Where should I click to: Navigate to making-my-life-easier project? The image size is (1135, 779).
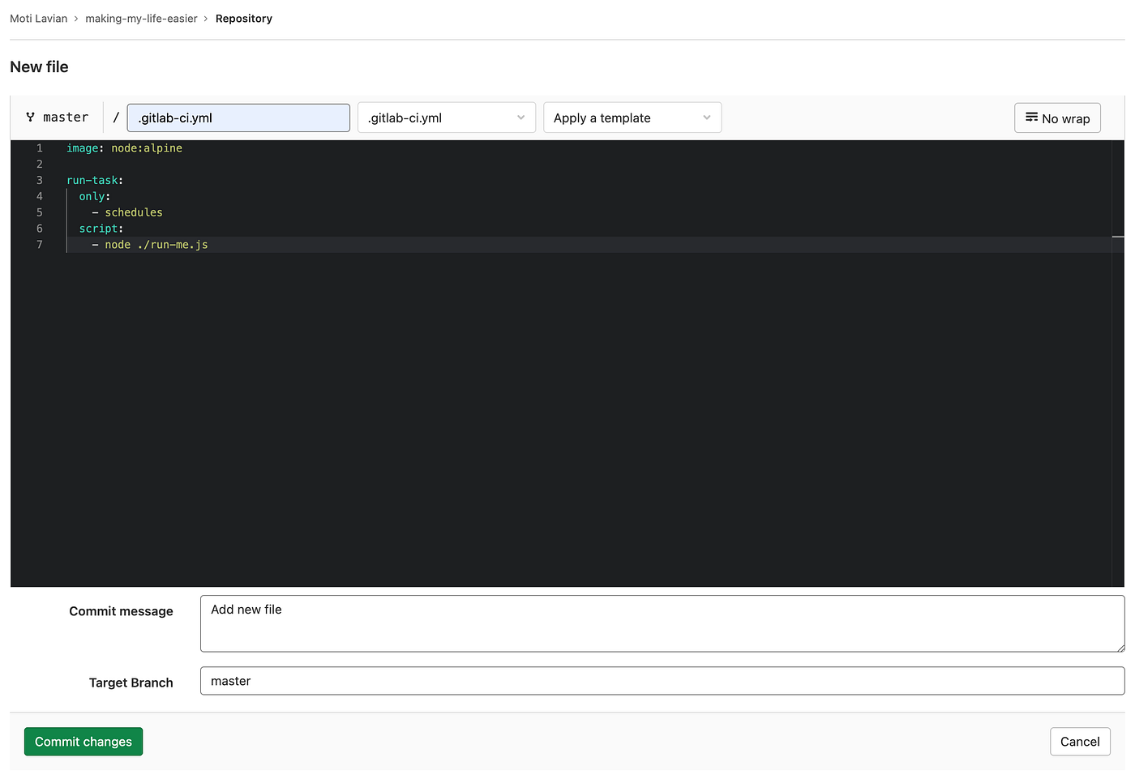[x=141, y=18]
